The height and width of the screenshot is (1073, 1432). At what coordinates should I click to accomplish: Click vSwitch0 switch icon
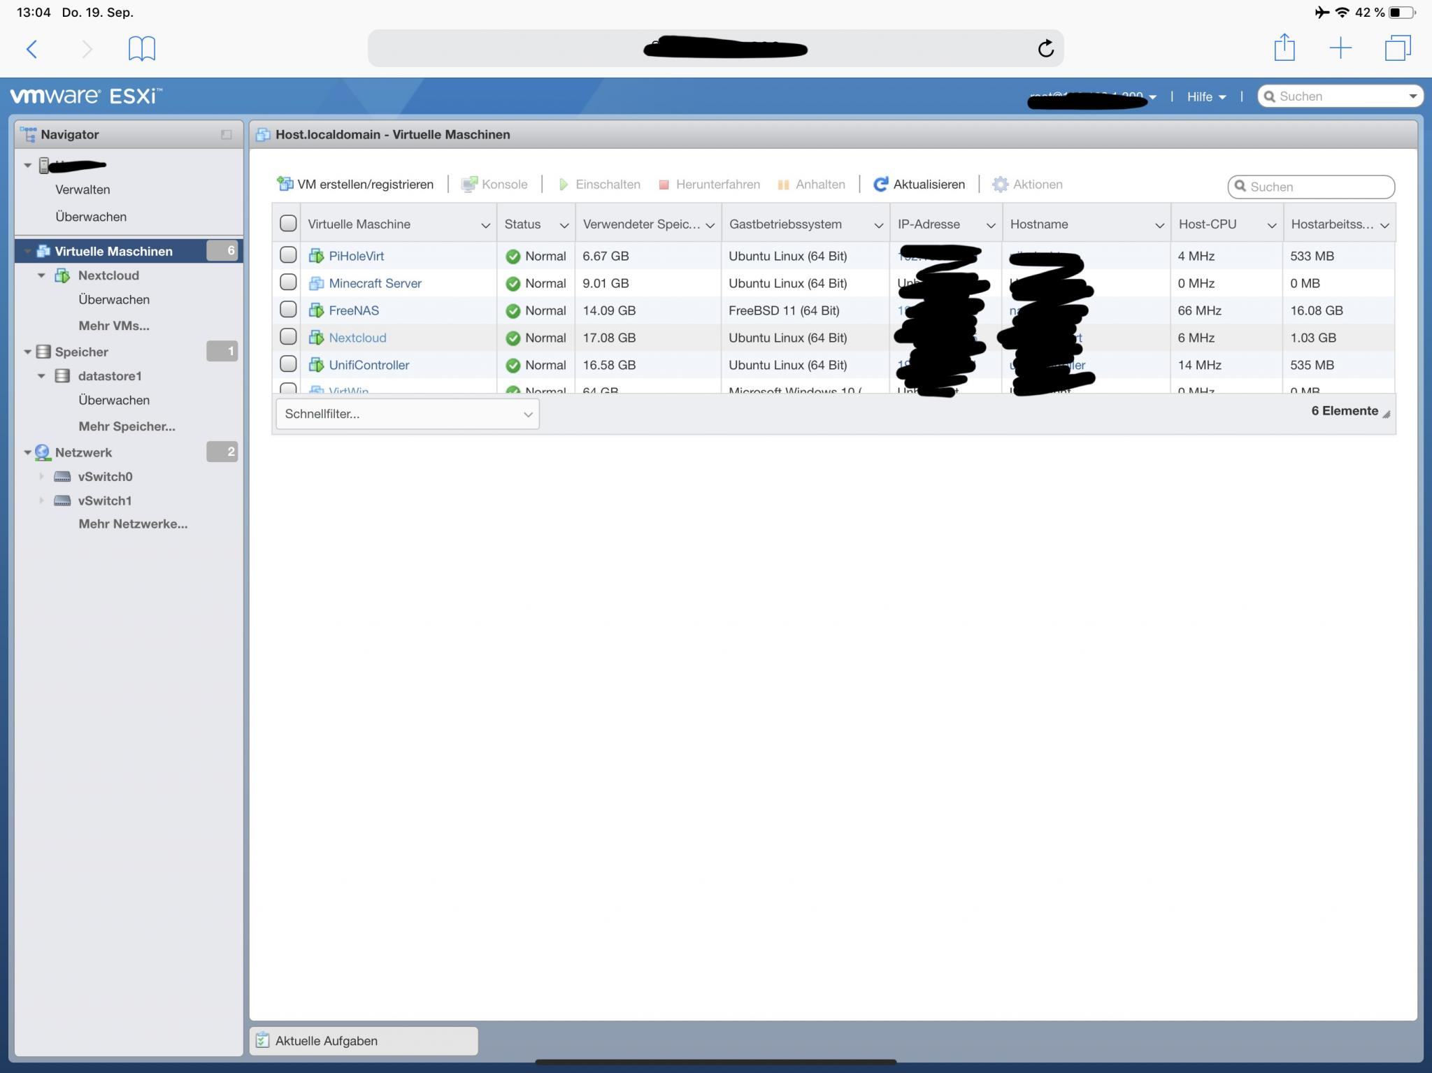click(x=62, y=477)
